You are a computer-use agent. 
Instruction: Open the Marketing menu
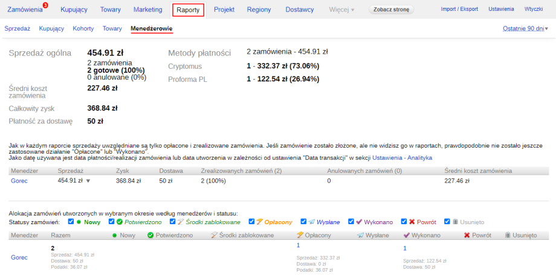tap(148, 10)
